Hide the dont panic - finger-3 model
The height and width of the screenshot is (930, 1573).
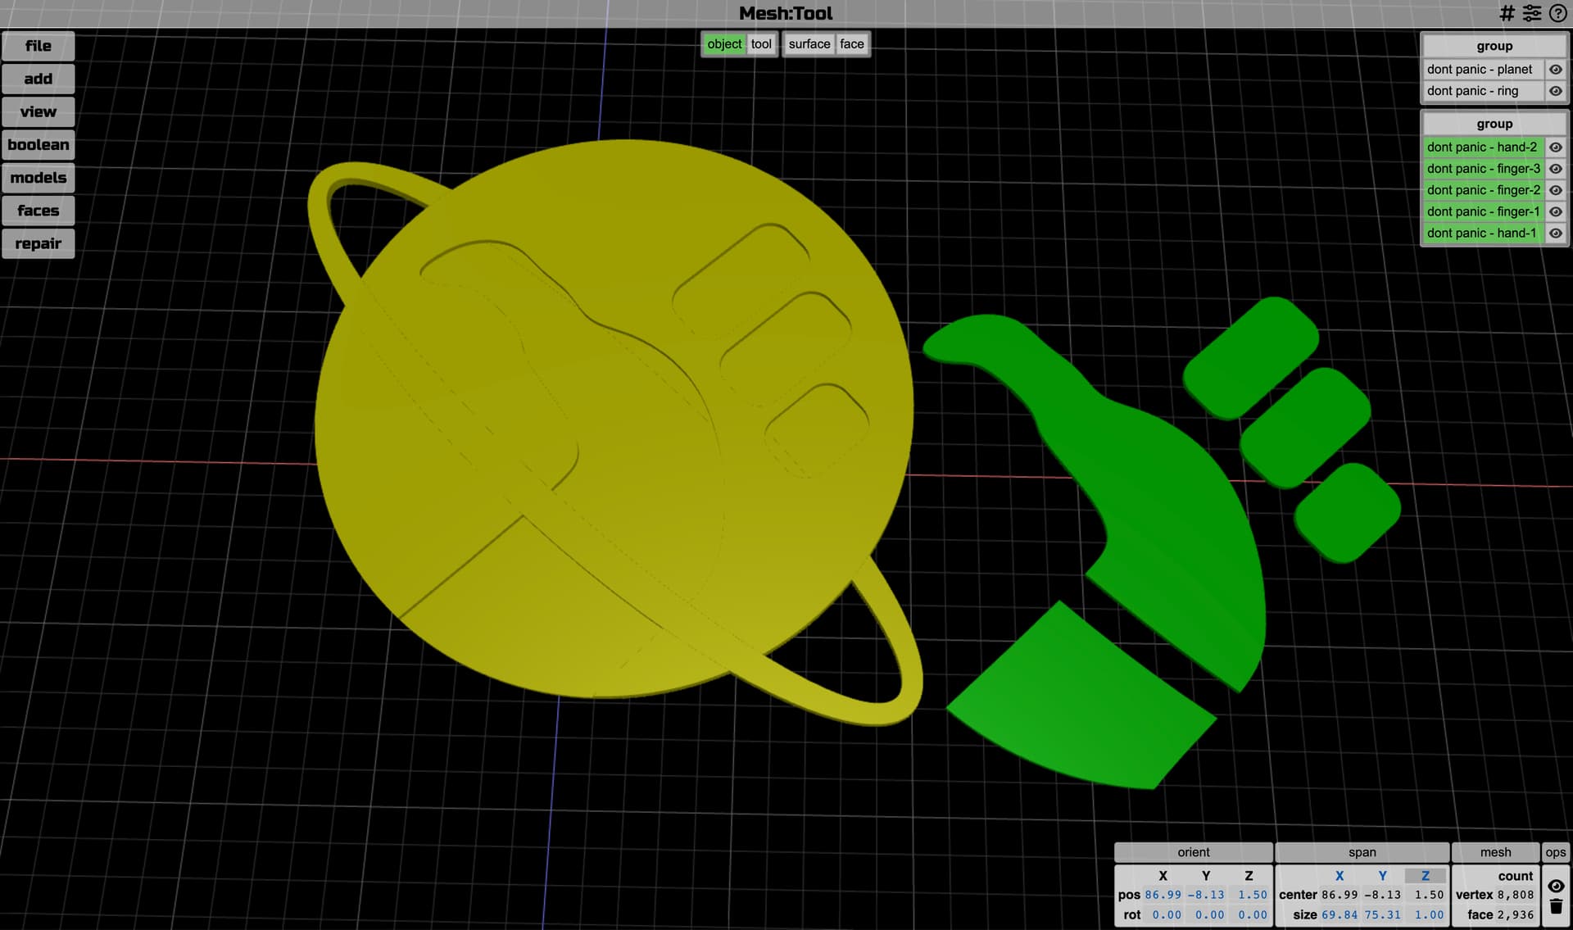[1555, 169]
